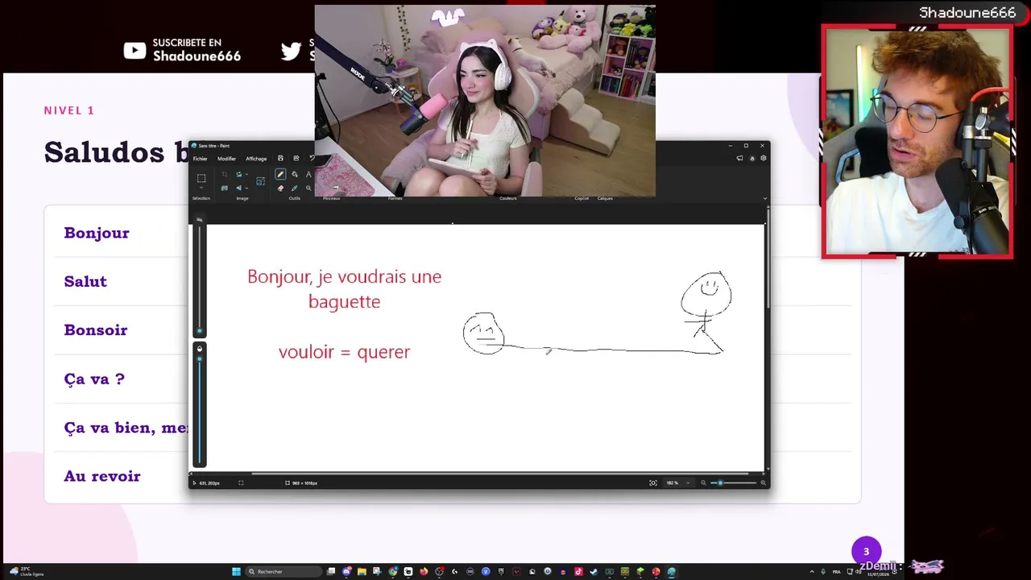Image resolution: width=1031 pixels, height=580 pixels.
Task: Click the Rechercher taskbar search box
Action: [282, 572]
